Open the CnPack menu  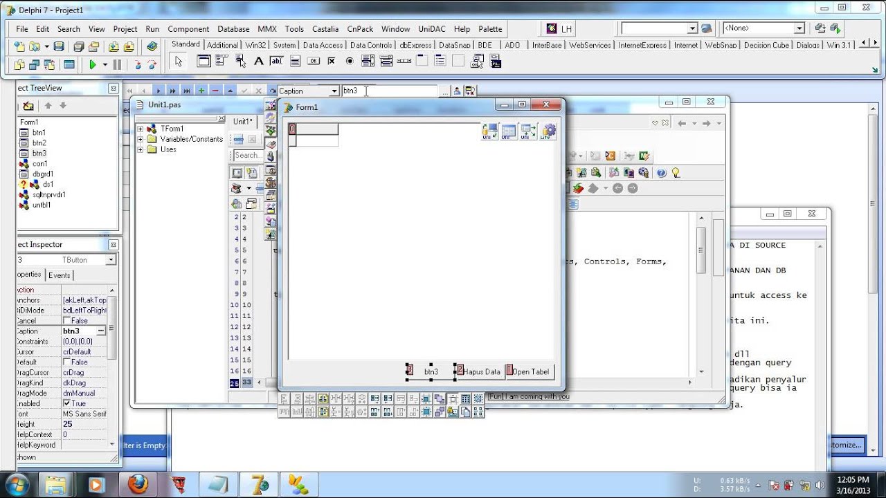360,29
